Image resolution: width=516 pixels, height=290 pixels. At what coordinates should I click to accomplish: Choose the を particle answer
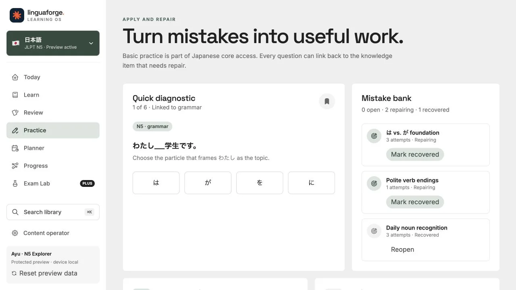coord(260,183)
